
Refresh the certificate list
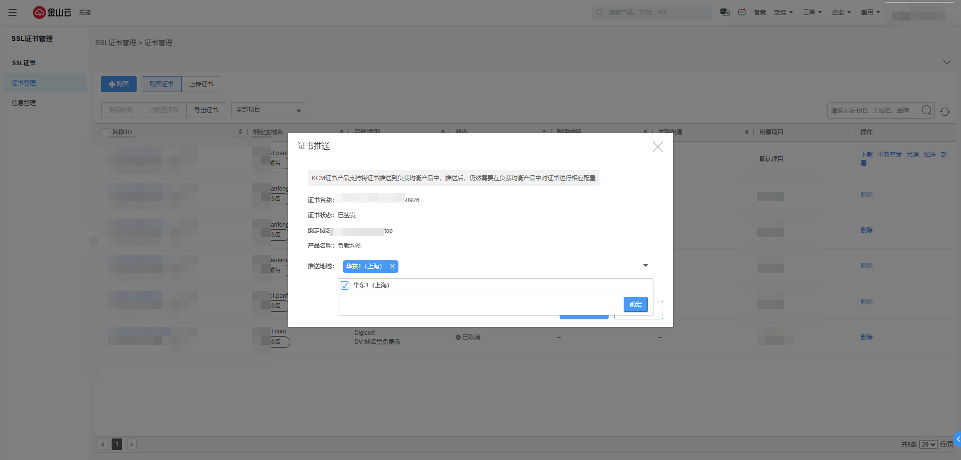point(945,112)
